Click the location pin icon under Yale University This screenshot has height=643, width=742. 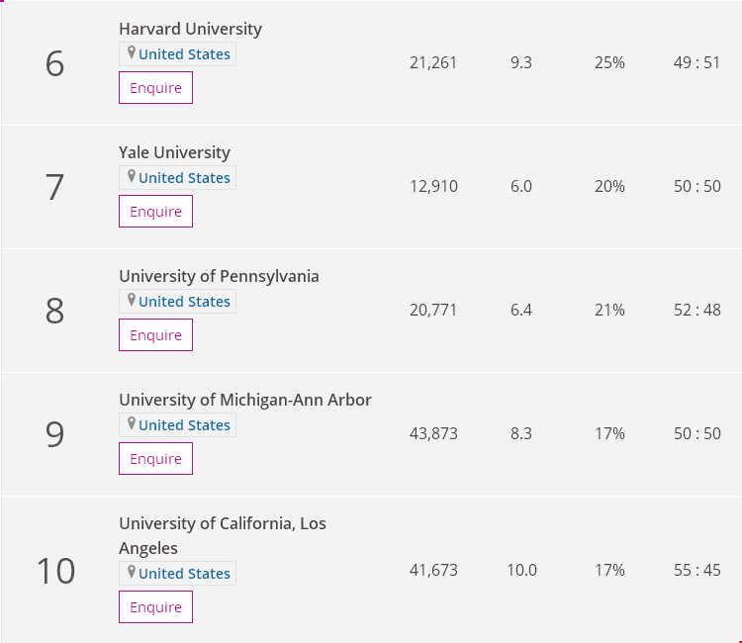pyautogui.click(x=132, y=176)
